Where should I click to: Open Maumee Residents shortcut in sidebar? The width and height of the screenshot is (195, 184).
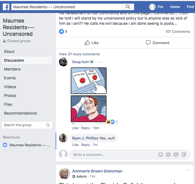[x=29, y=145]
